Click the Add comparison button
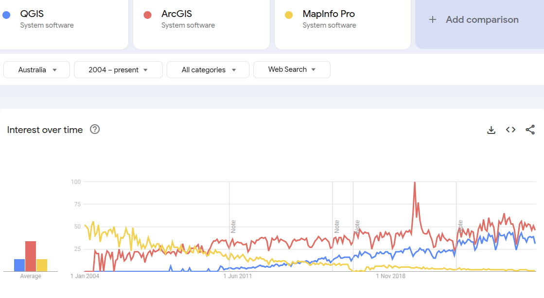The height and width of the screenshot is (298, 544). click(x=479, y=19)
